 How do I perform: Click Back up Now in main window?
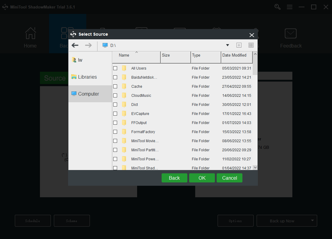coord(282,221)
